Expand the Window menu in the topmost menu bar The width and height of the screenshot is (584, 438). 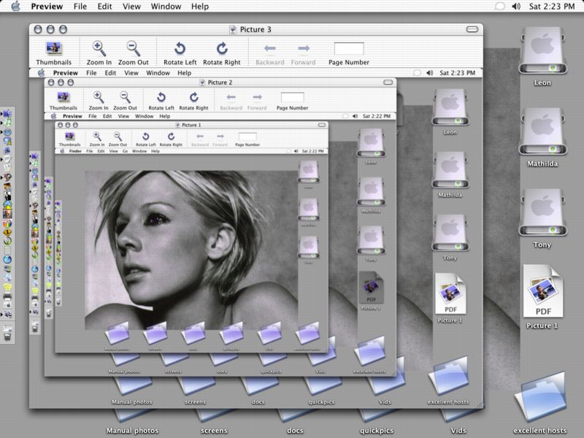[166, 7]
